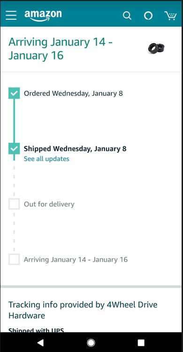Tap the Out for delivery label
Image resolution: width=183 pixels, height=352 pixels.
(x=49, y=204)
